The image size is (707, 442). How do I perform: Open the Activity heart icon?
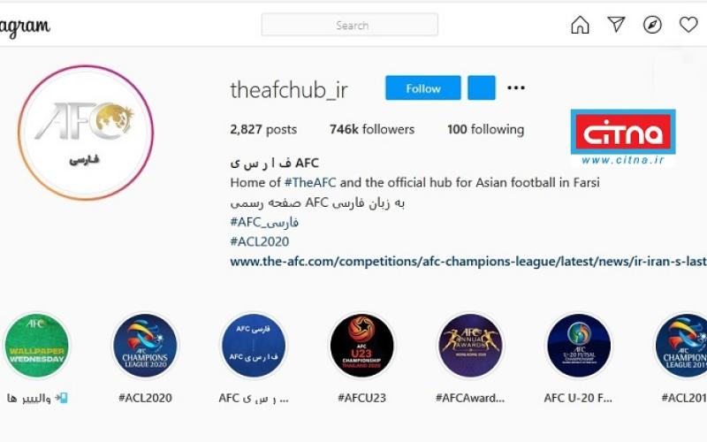pos(688,25)
